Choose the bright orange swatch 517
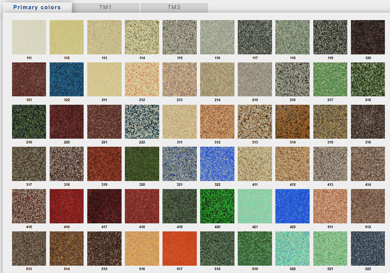Screen dimensions: 390x273 coord(180,248)
